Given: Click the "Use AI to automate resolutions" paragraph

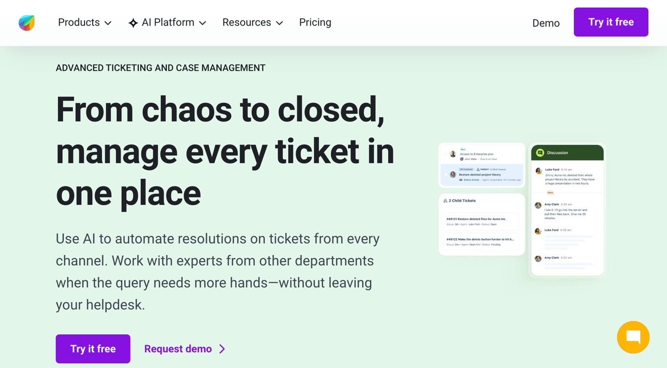Looking at the screenshot, I should tap(218, 272).
